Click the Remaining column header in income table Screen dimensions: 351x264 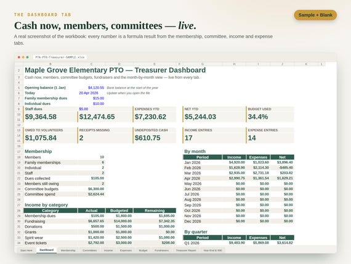(x=155, y=210)
